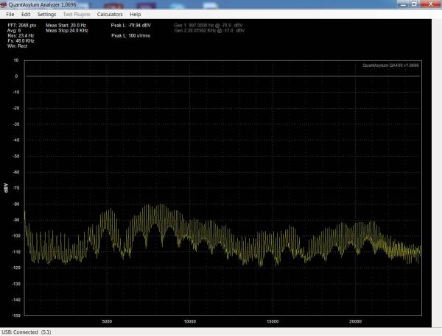The width and height of the screenshot is (442, 336).
Task: Click the Win: Rect window setting
Action: pos(17,46)
